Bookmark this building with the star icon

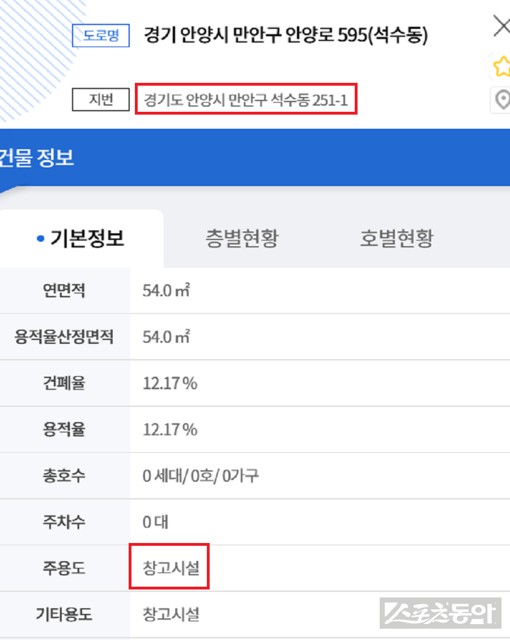coord(501,66)
